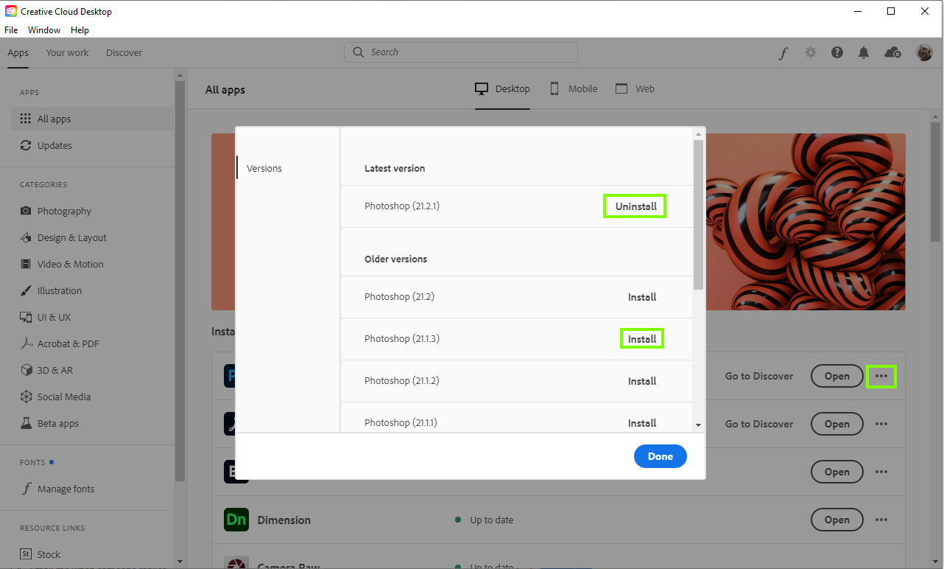
Task: Click Photoshop (21.2.1) version text
Action: pyautogui.click(x=401, y=206)
